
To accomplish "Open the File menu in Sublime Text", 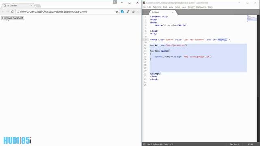I will pos(144,7).
